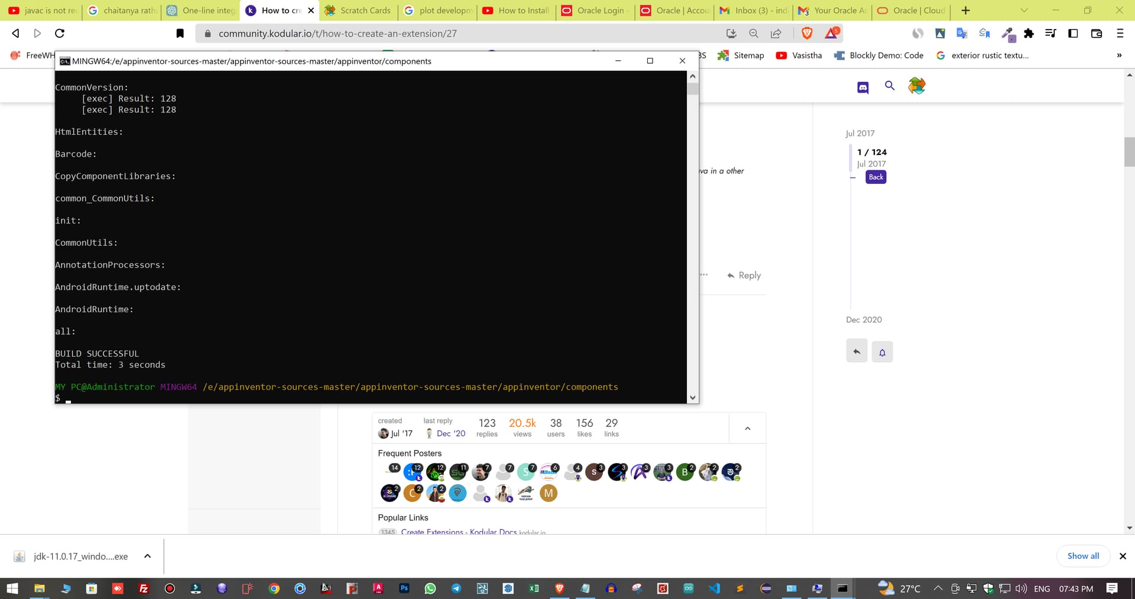
Task: Collapse the topic statistics panel
Action: tap(747, 428)
